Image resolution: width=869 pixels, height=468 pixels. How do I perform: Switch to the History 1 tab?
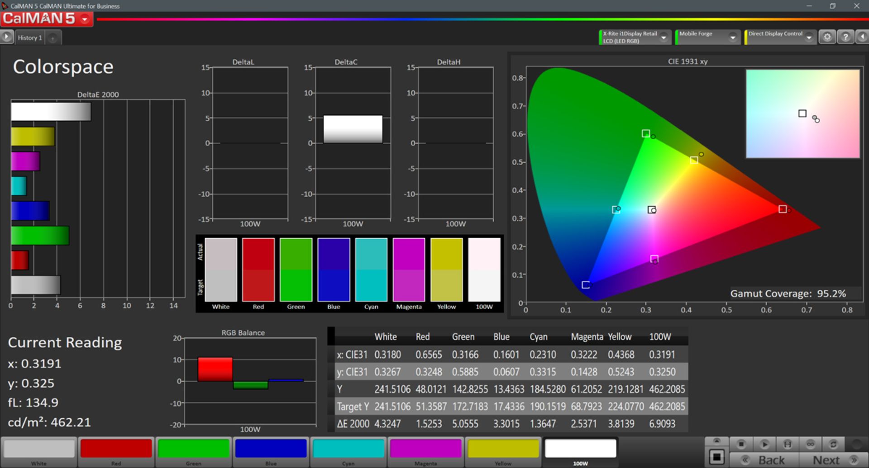pyautogui.click(x=30, y=38)
